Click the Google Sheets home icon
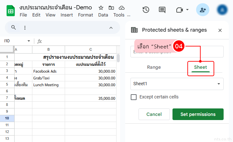 pyautogui.click(x=11, y=11)
